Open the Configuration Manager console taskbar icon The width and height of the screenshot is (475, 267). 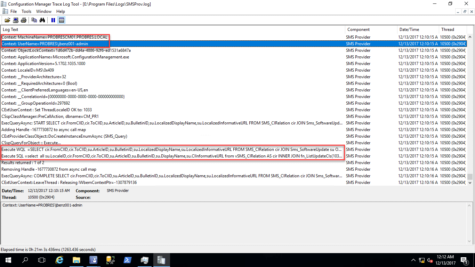tap(93, 260)
